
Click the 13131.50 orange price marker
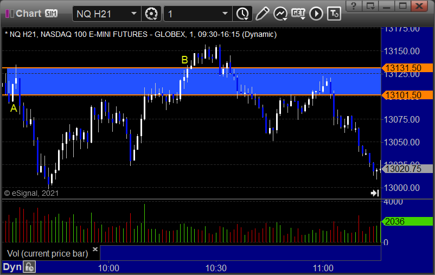tap(407, 68)
